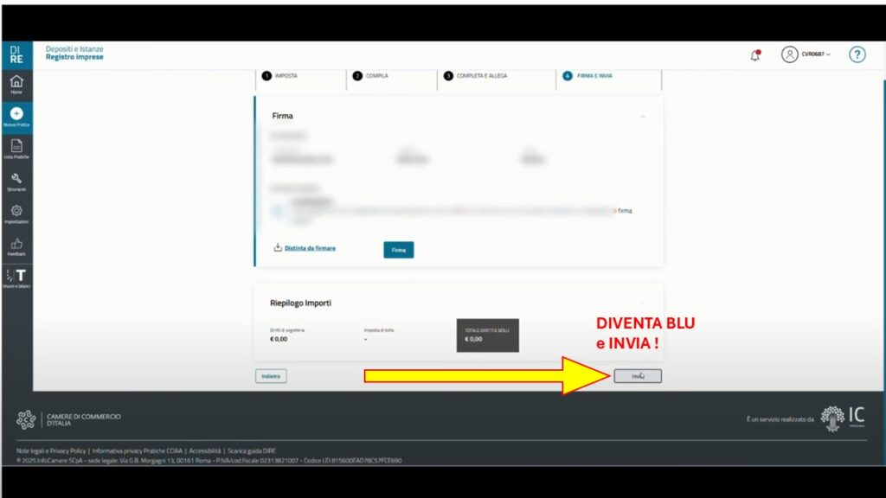Go to step 1 Imposta
This screenshot has height=498, width=886.
(x=279, y=76)
